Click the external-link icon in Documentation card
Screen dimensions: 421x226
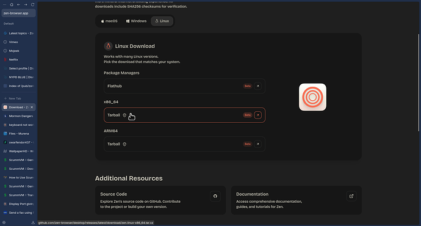tap(351, 196)
